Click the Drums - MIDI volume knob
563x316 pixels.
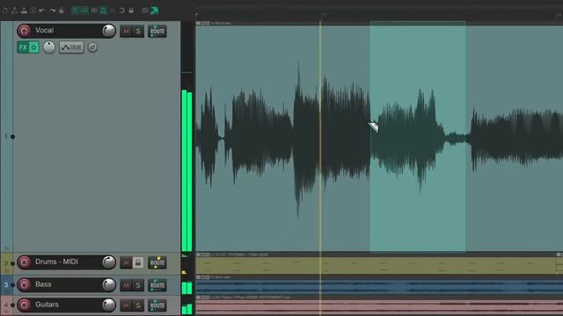[109, 262]
